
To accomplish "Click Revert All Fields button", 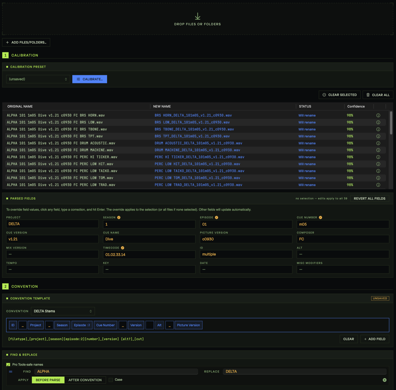I will point(369,198).
